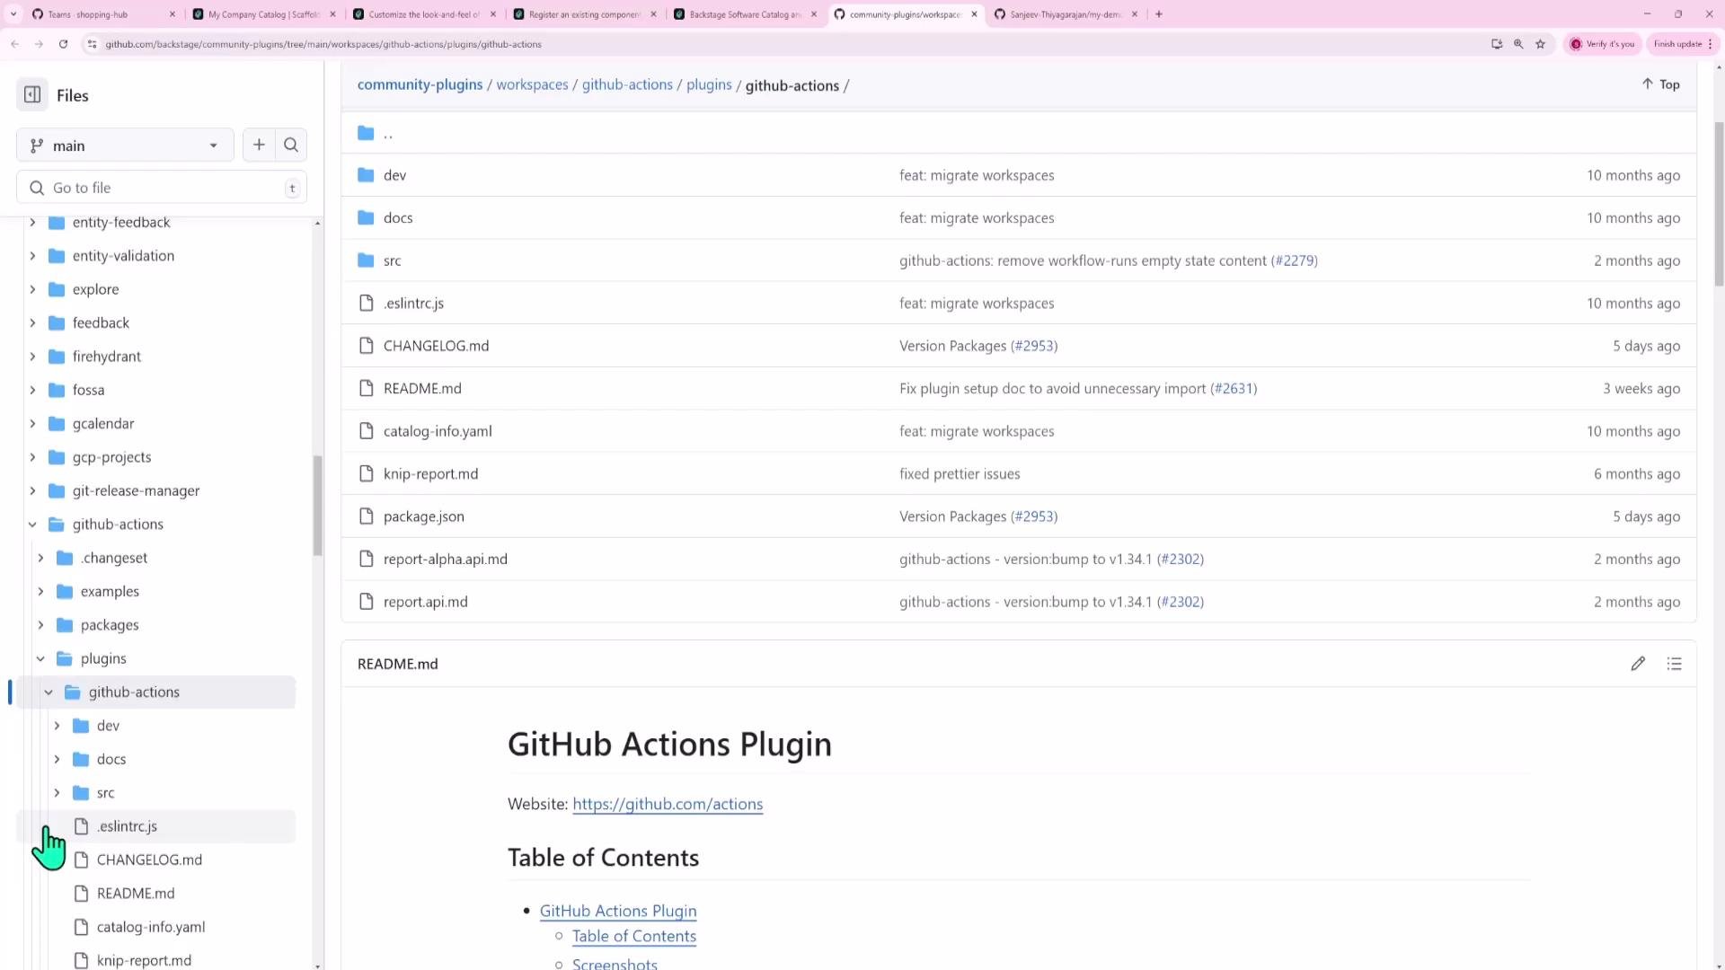Switch to Backstage Software Catalog tab
Viewport: 1725px width, 970px height.
point(745,14)
